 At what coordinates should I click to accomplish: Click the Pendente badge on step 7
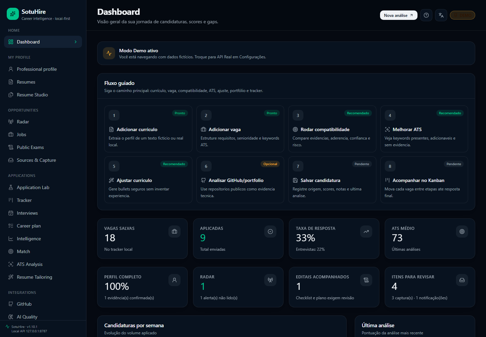click(x=362, y=164)
